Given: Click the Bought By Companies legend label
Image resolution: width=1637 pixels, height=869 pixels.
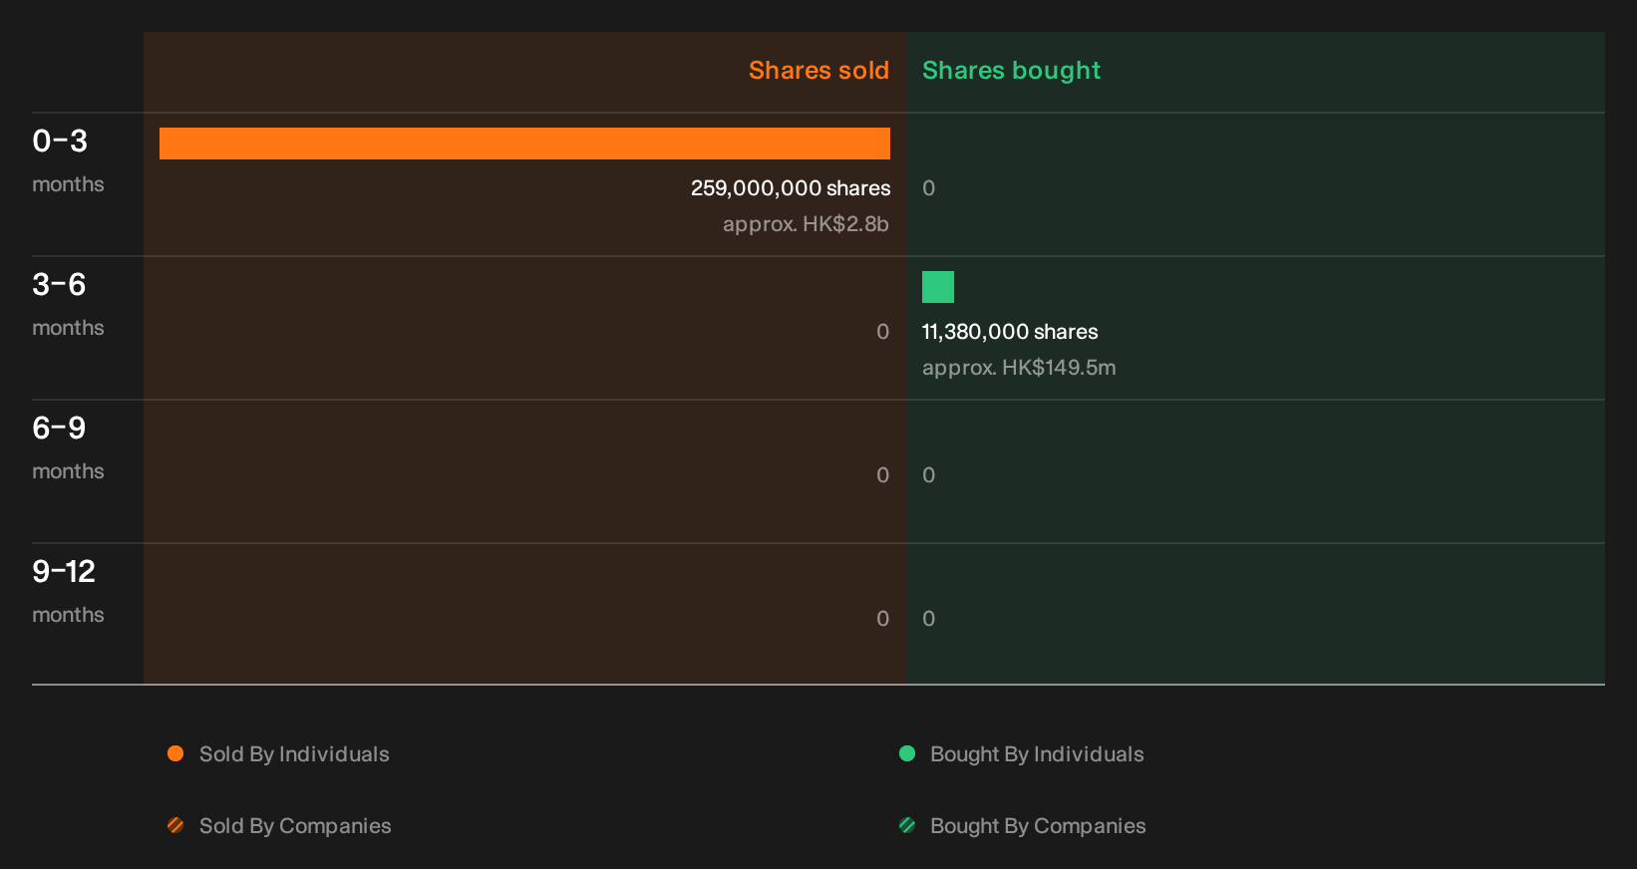Looking at the screenshot, I should [x=1038, y=826].
